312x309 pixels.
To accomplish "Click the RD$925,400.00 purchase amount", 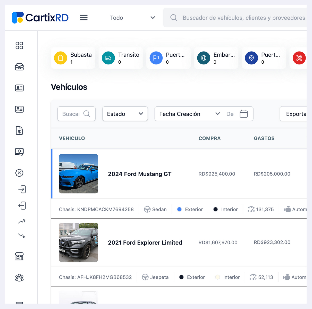I will tap(217, 174).
